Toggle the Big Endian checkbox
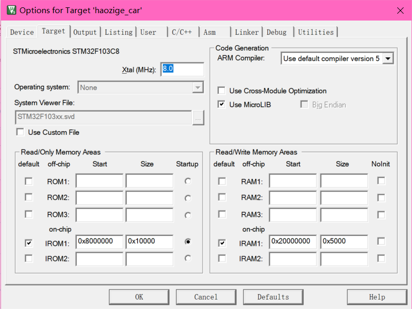Screen dimensions: 412x309 (304, 104)
